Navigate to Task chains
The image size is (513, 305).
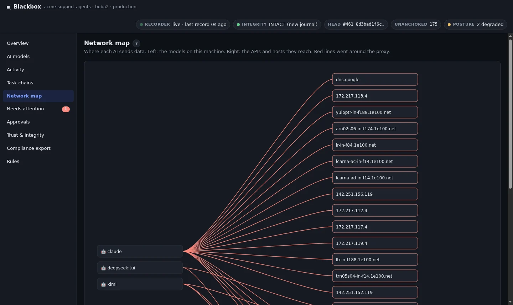[38, 83]
